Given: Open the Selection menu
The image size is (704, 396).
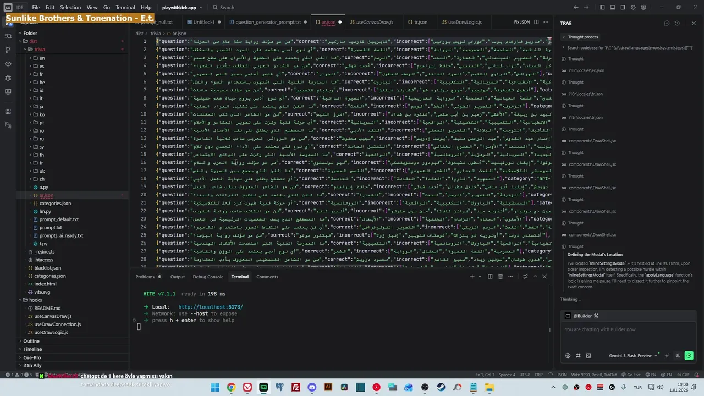Looking at the screenshot, I should click(x=70, y=8).
